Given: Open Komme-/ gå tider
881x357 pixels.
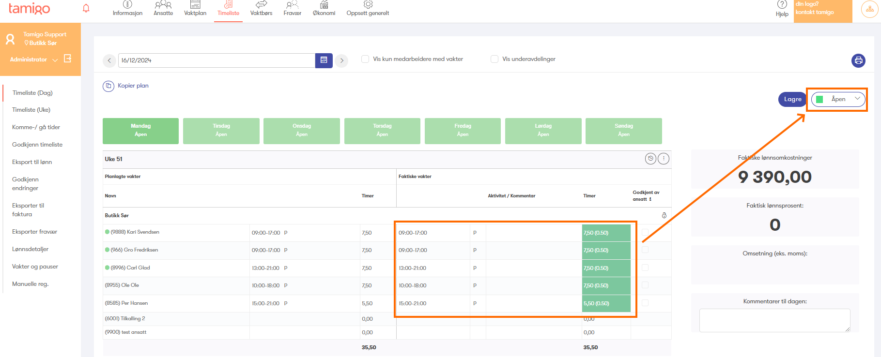Looking at the screenshot, I should click(36, 127).
